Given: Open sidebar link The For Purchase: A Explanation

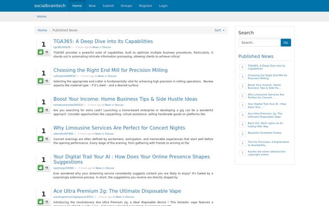Looking at the screenshot, I should [268, 143].
